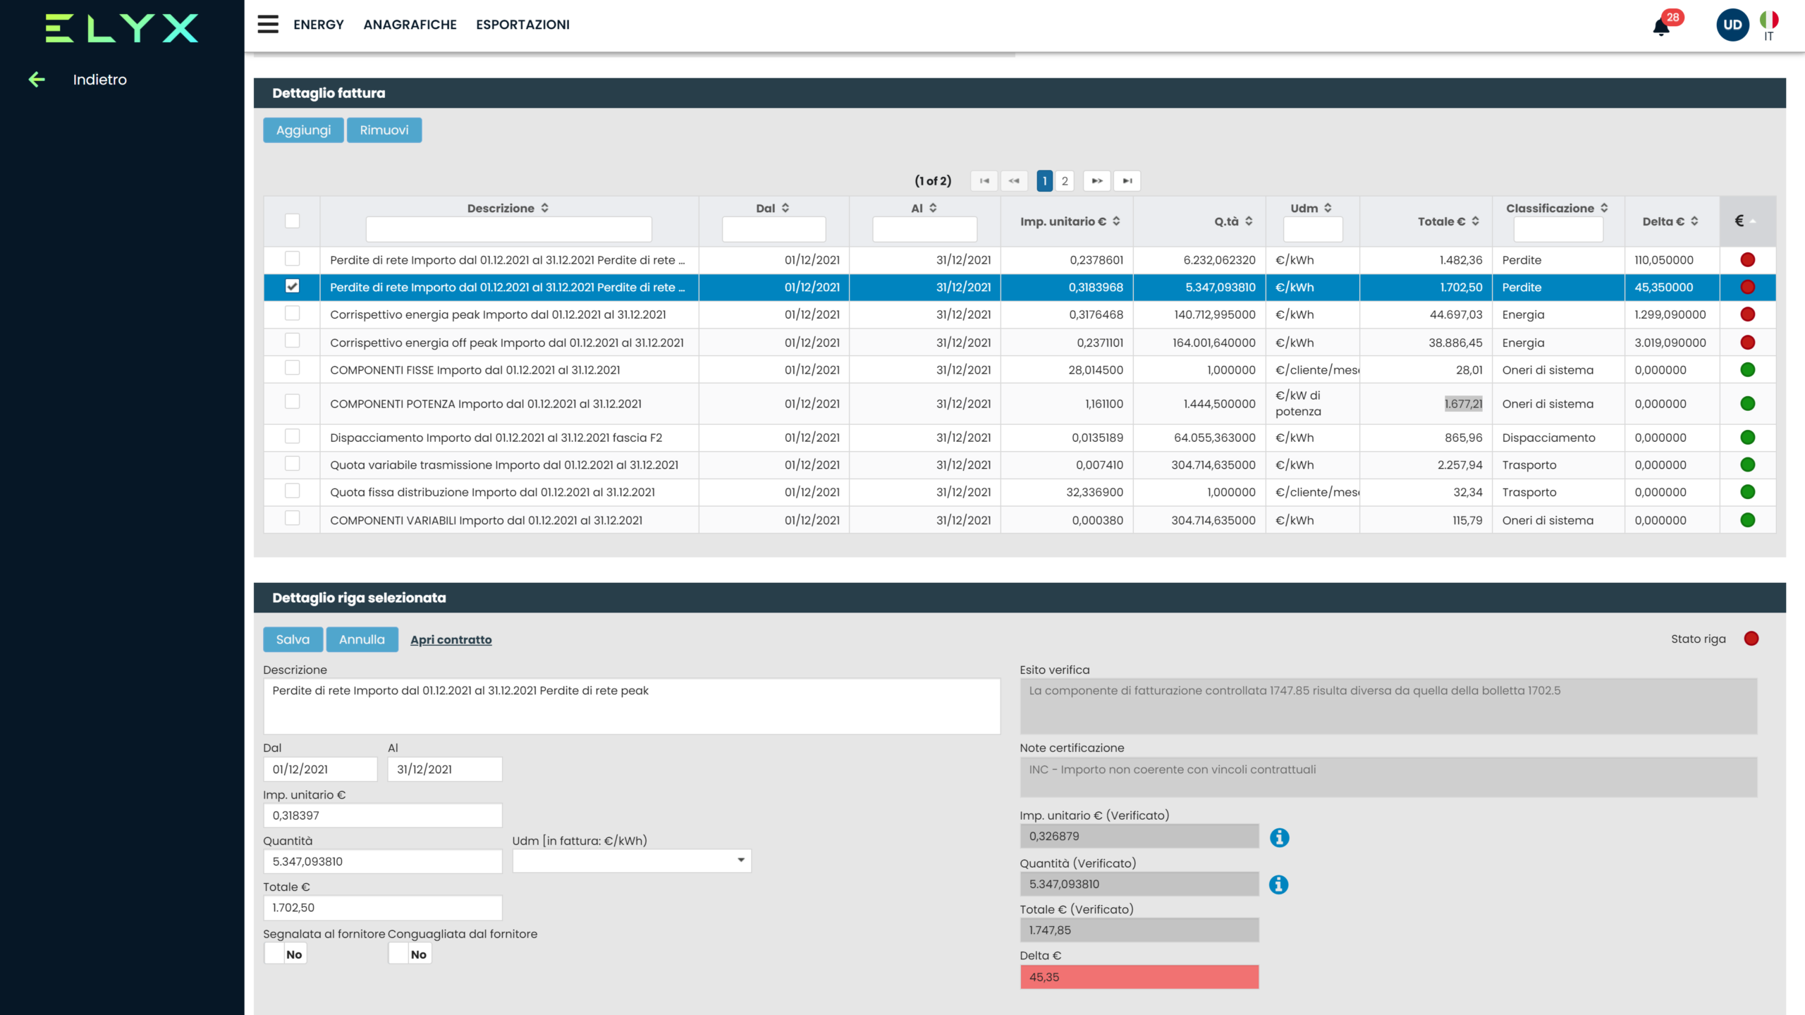1805x1015 pixels.
Task: Click the Indietro back arrow icon
Action: 37,80
